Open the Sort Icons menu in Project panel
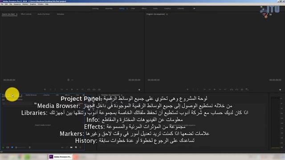Image resolution: width=285 pixels, height=160 pixels. (x=30, y=148)
